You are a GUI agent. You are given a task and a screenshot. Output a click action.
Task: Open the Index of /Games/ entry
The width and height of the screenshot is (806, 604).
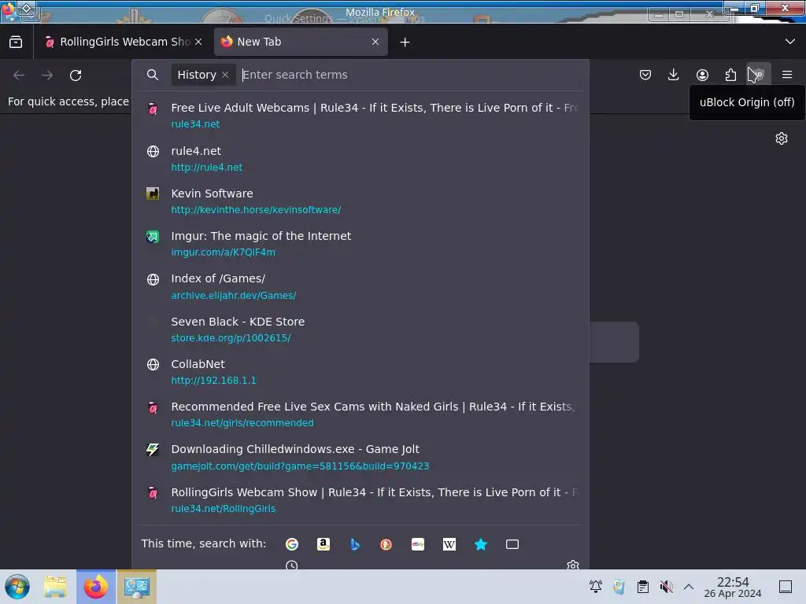point(360,286)
